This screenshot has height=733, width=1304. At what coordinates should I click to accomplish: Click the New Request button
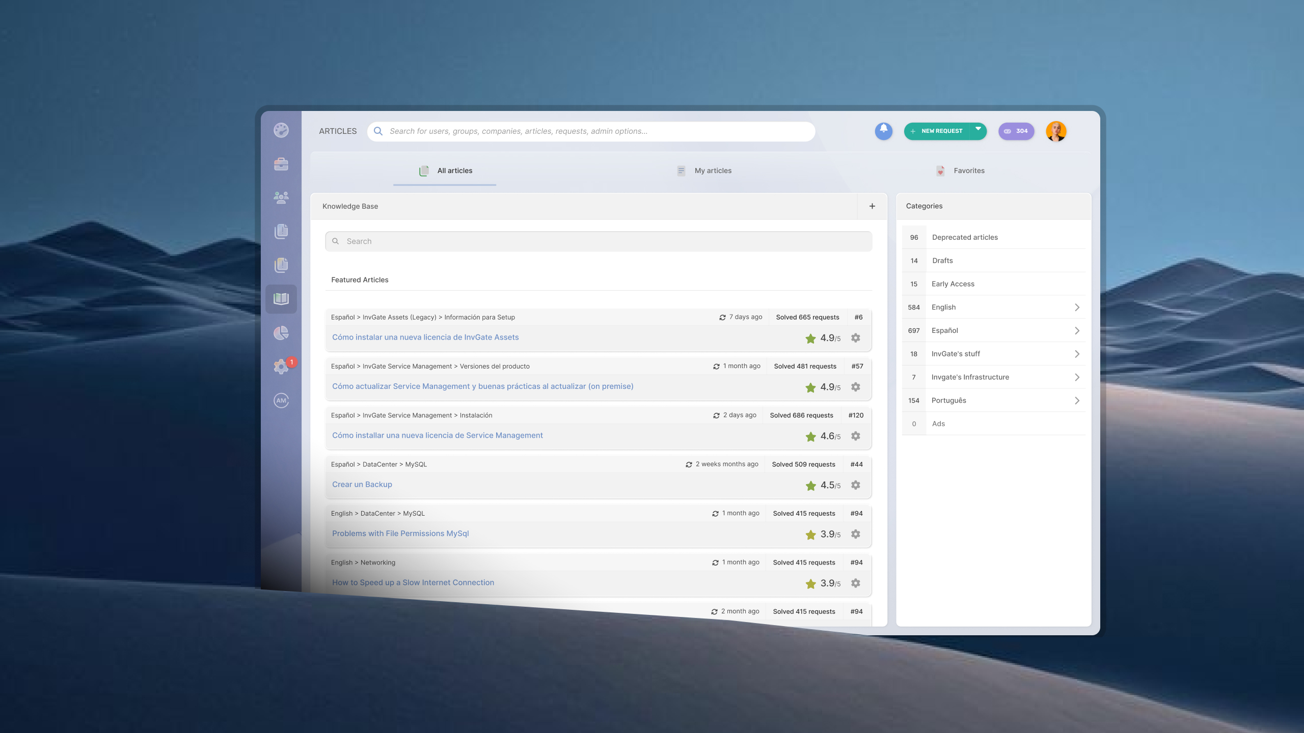point(937,131)
